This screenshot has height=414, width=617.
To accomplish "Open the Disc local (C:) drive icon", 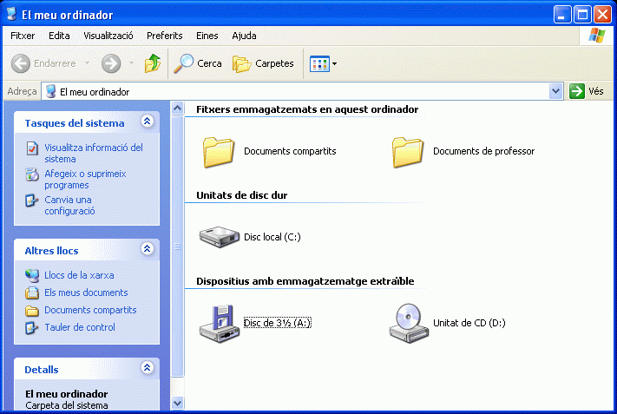I will 220,236.
